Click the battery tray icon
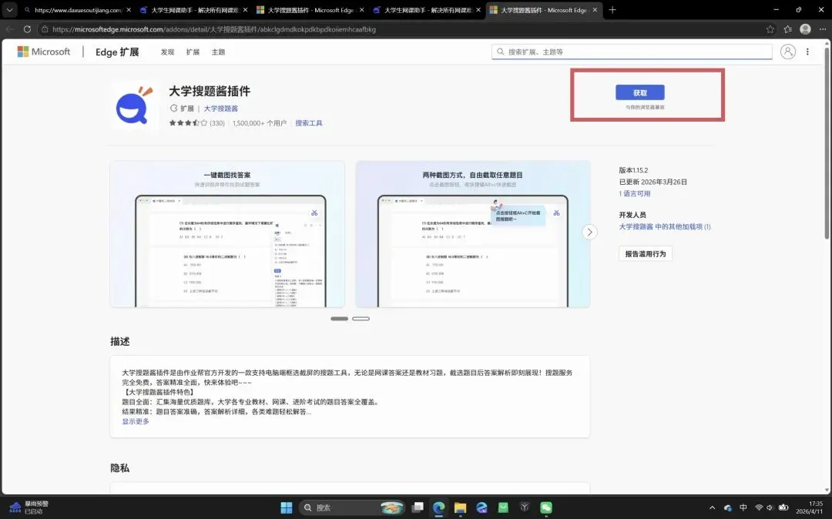Image resolution: width=832 pixels, height=519 pixels. point(783,507)
